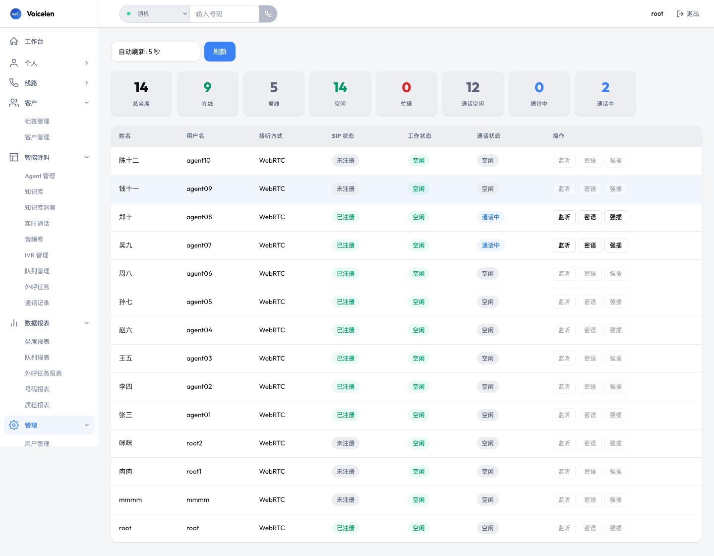714x556 pixels.
Task: Click the phone dial button beside the number input
Action: (x=268, y=14)
